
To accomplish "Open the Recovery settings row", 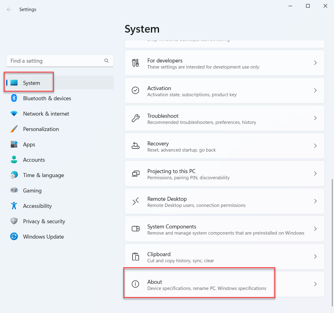I will coord(225,146).
